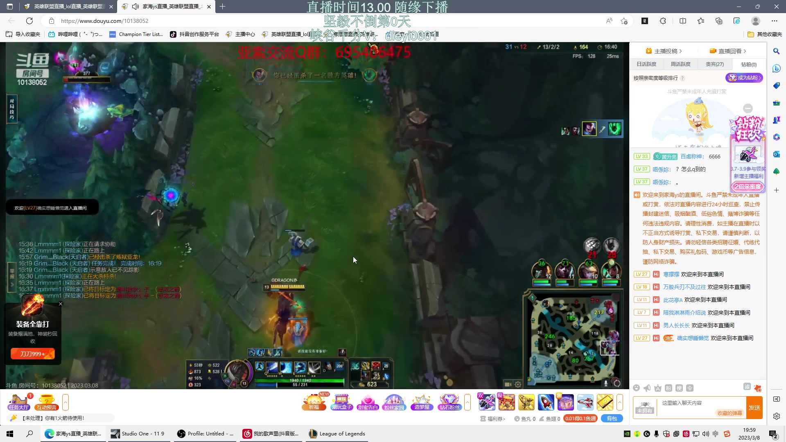Click the 令 command chat icon
The width and height of the screenshot is (786, 442).
(x=689, y=388)
